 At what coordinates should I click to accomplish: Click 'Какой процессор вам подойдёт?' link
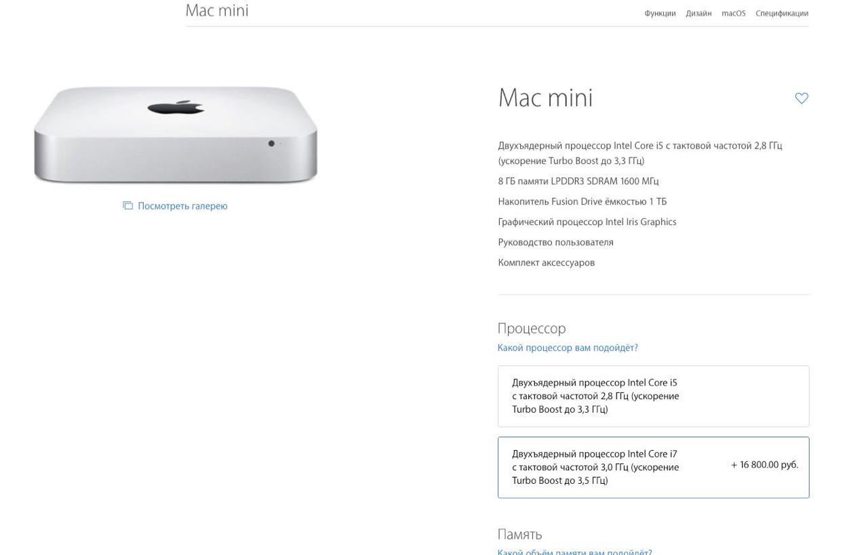click(x=568, y=348)
